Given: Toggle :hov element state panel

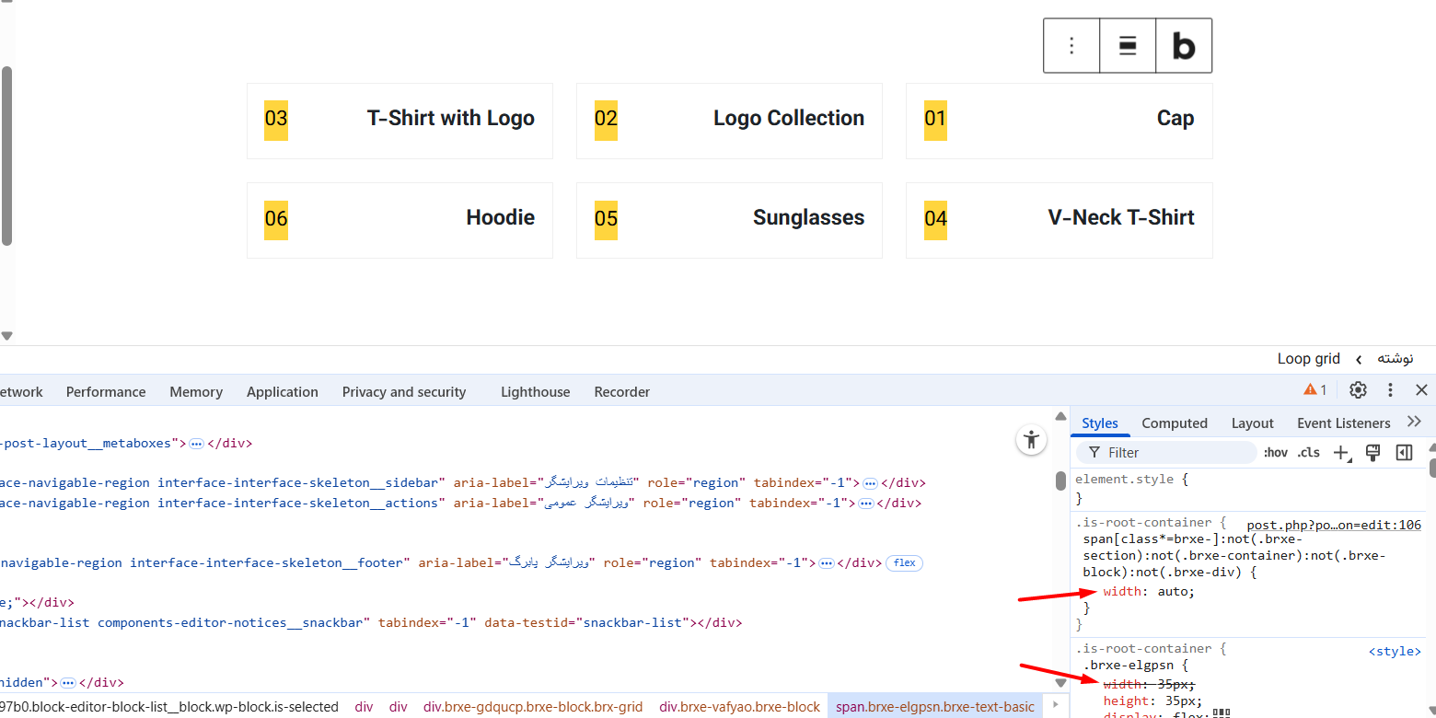Looking at the screenshot, I should point(1275,453).
